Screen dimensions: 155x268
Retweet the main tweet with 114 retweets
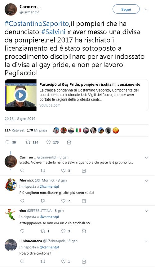pos(28,142)
